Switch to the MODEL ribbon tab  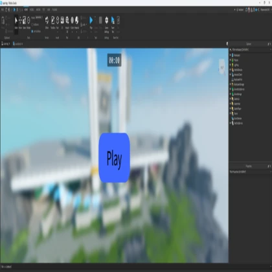point(32,10)
